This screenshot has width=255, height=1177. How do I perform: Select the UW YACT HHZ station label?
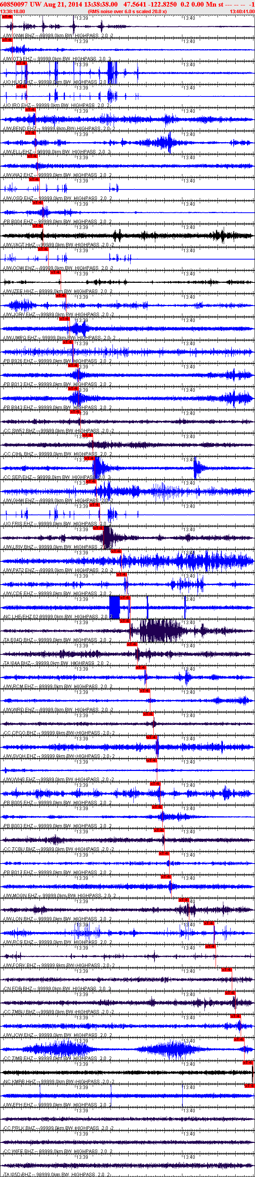pyautogui.click(x=58, y=245)
